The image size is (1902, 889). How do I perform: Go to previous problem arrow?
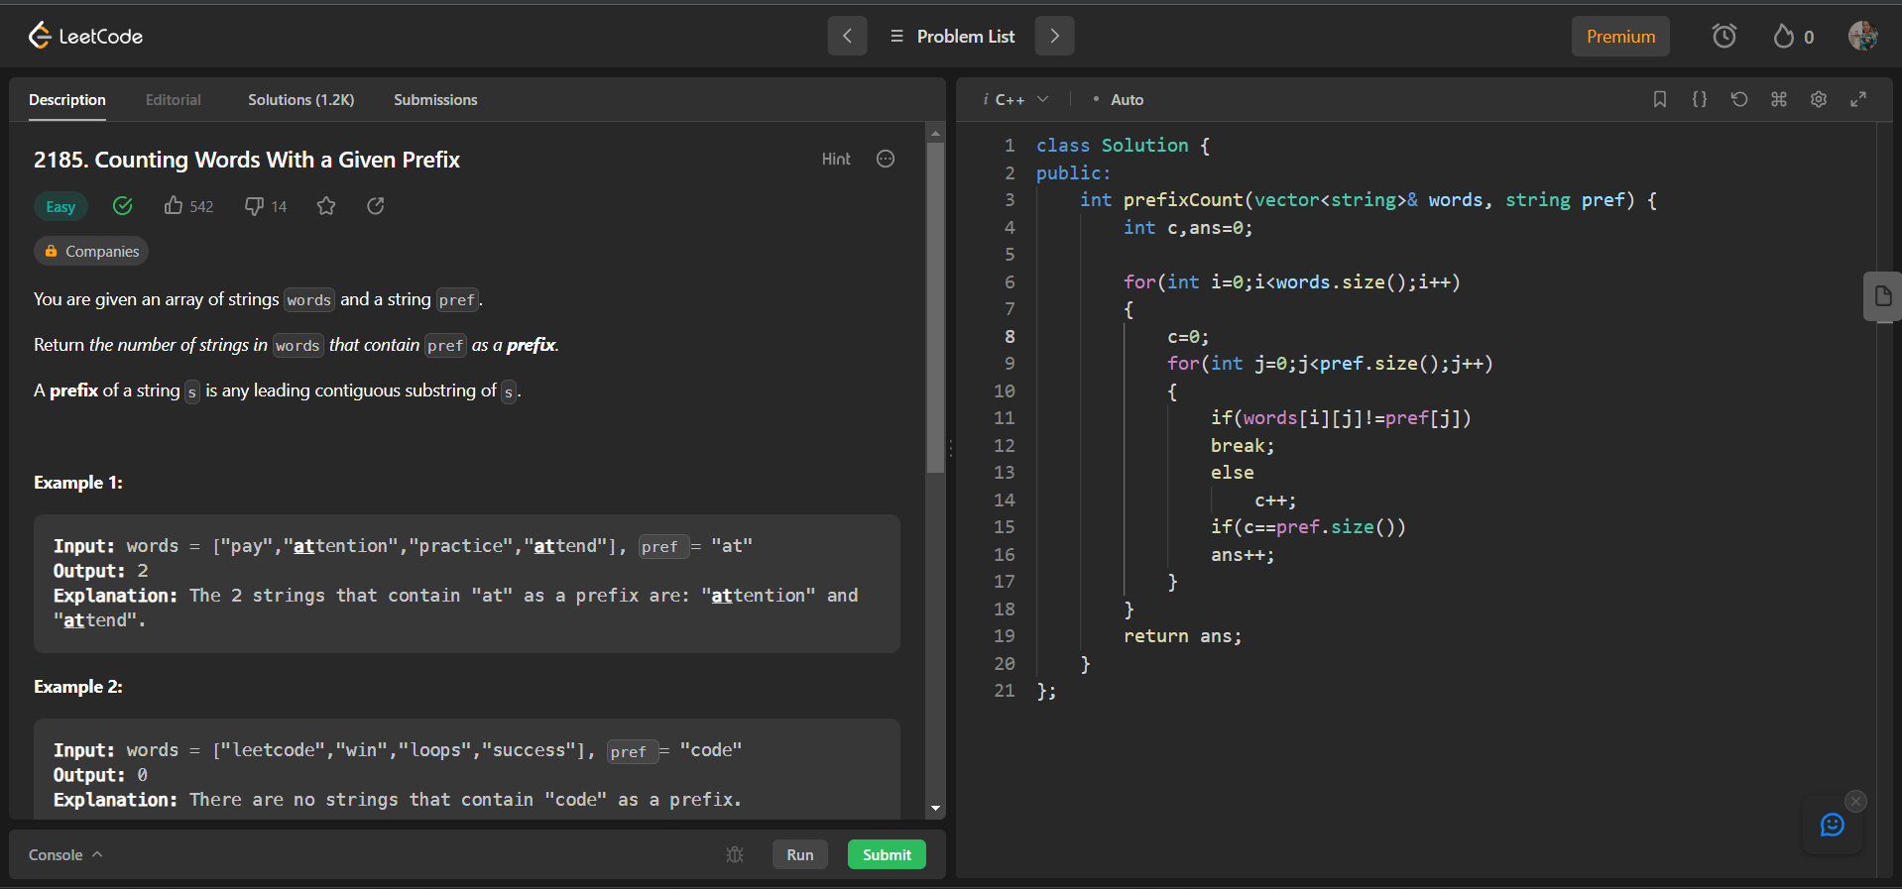point(847,36)
